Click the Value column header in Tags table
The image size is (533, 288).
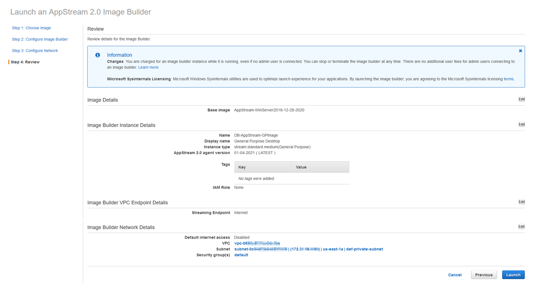(301, 167)
